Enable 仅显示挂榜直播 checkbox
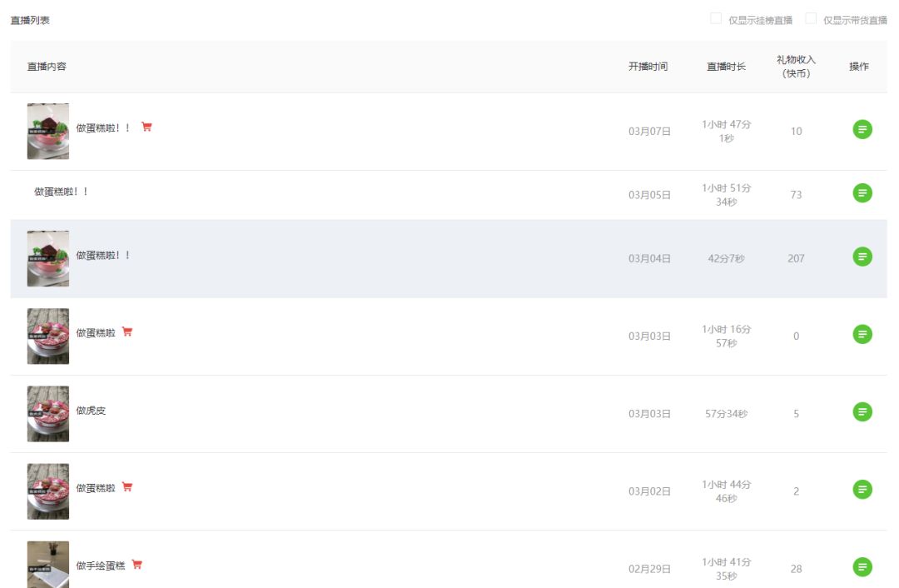The height and width of the screenshot is (588, 899). pos(716,18)
